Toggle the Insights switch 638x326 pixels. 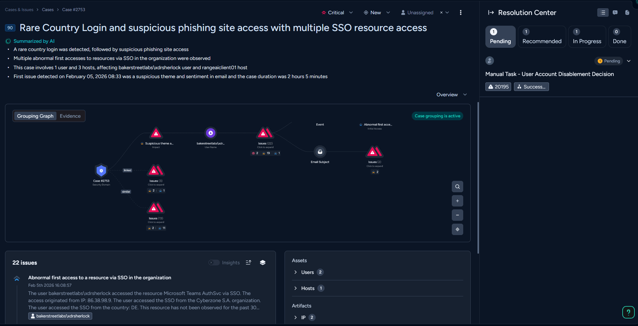[214, 263]
